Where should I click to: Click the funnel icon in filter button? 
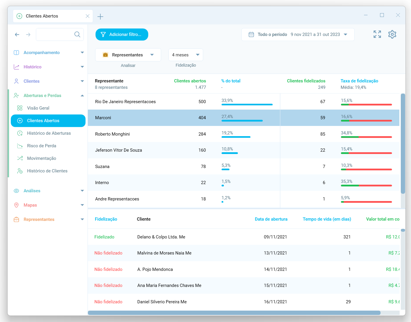pos(103,34)
